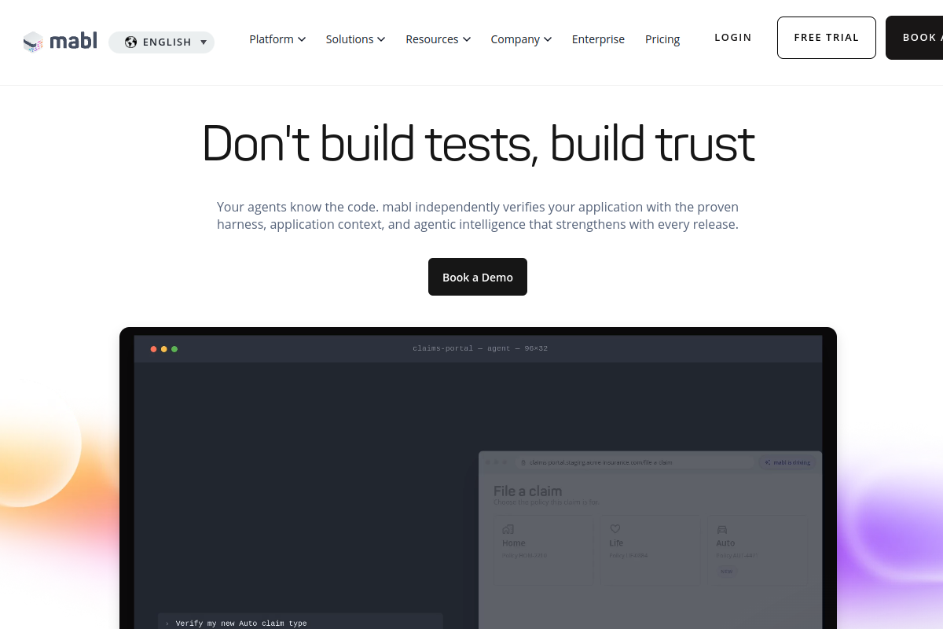Click the BOOK button in header

tap(915, 38)
